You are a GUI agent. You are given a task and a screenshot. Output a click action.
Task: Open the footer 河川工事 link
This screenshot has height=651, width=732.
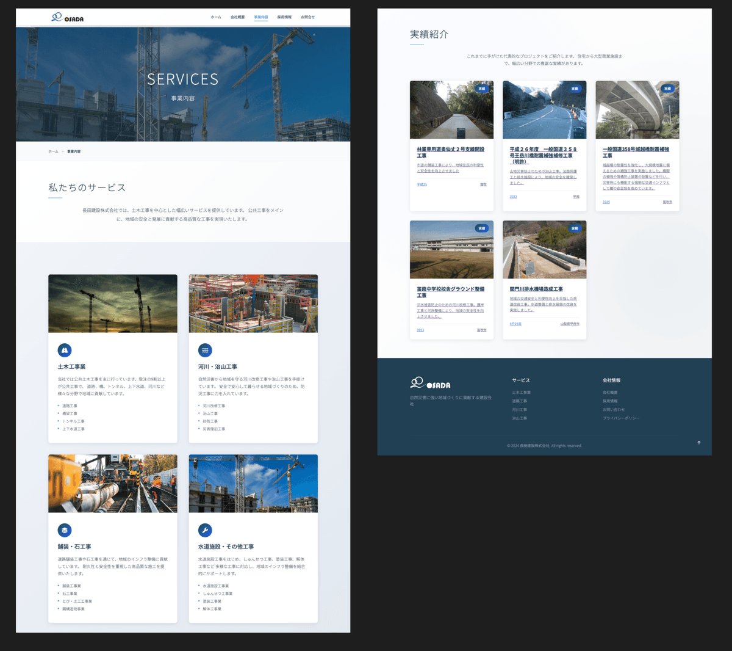[520, 410]
